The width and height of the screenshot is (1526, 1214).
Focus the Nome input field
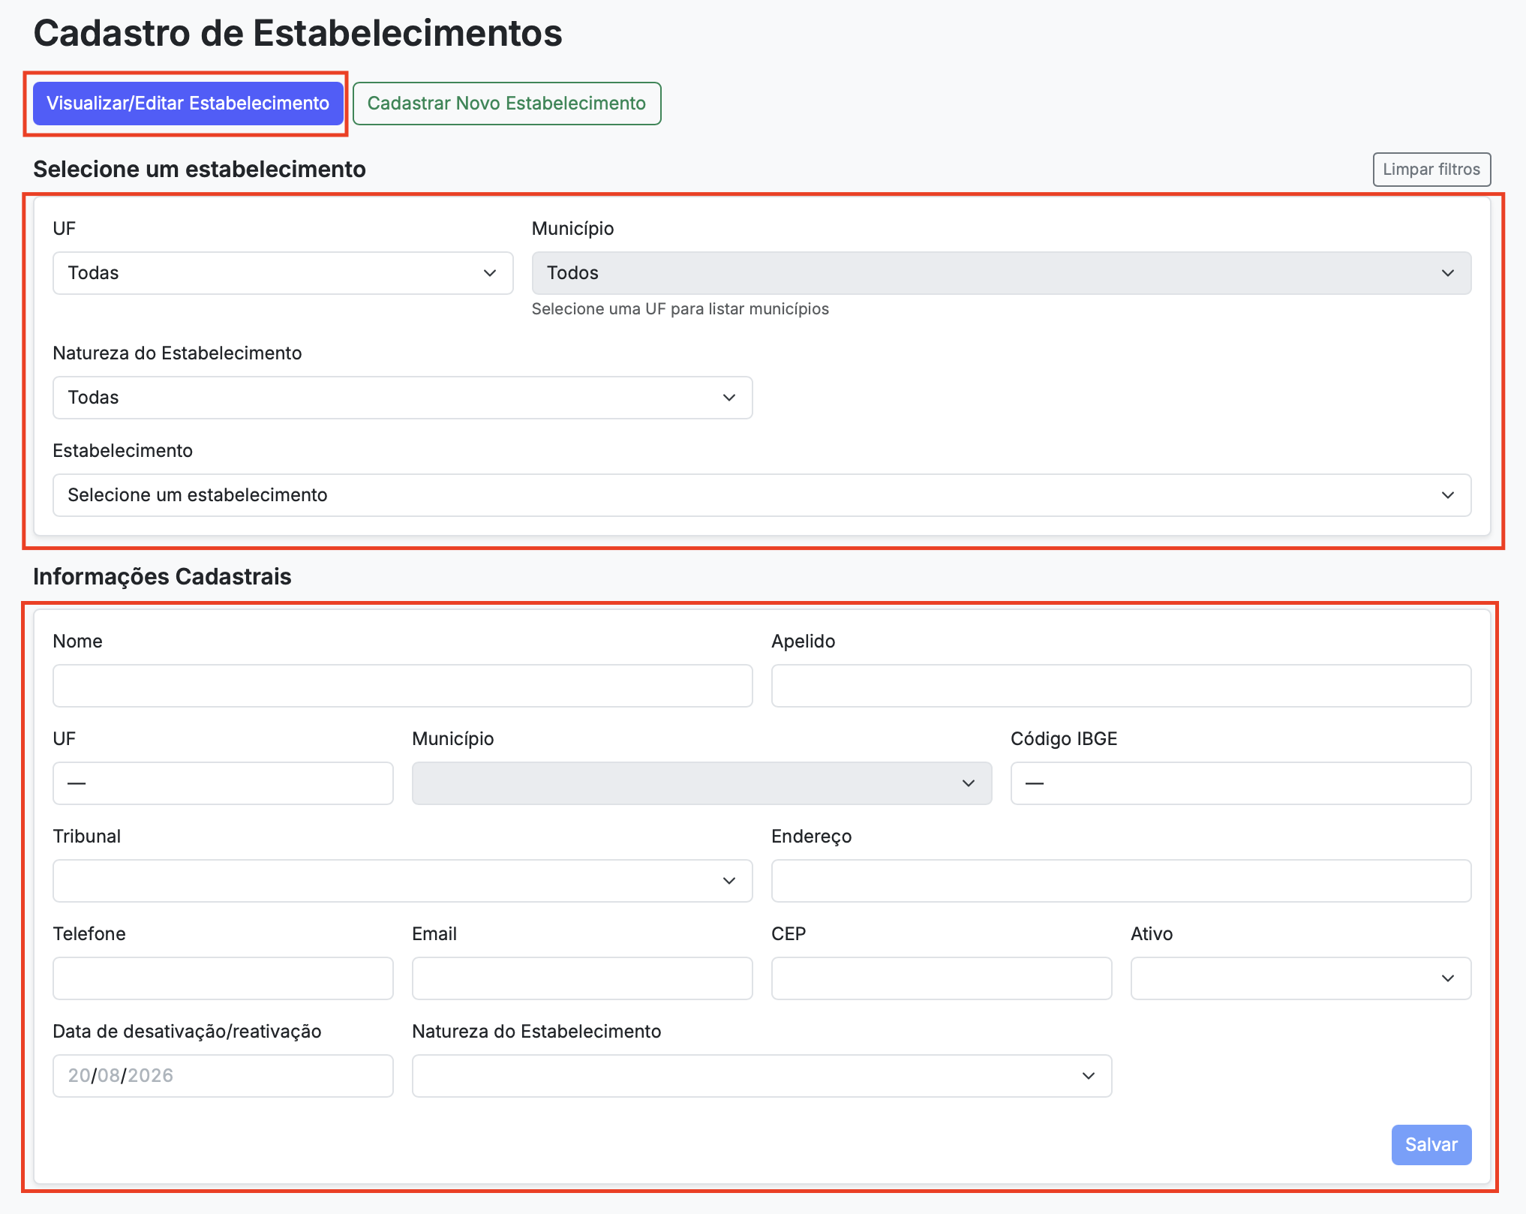tap(402, 686)
